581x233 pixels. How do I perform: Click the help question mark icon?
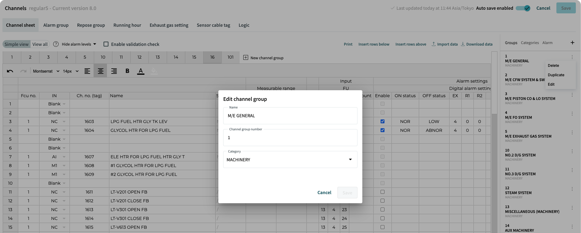click(x=56, y=44)
